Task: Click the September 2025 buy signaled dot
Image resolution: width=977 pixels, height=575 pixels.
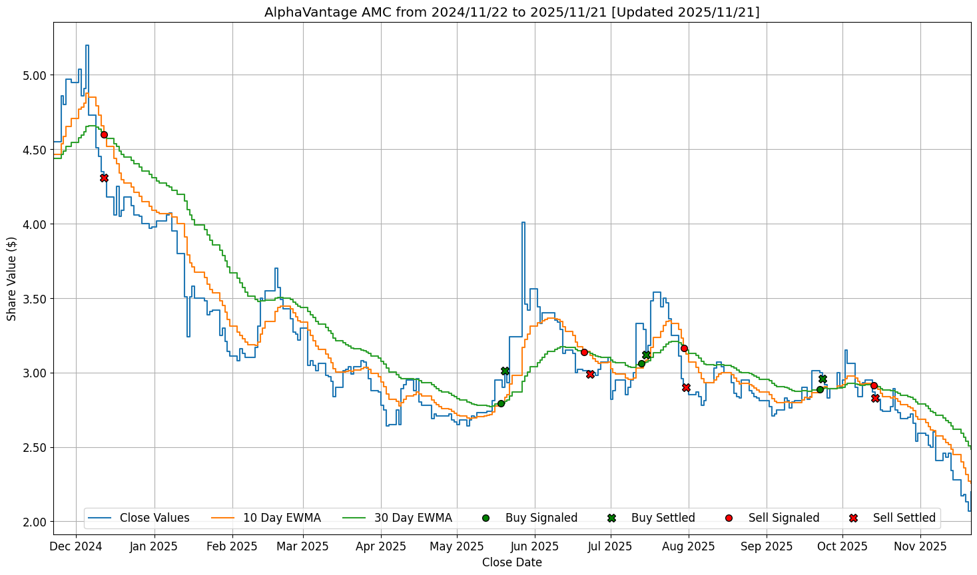Action: tap(820, 389)
